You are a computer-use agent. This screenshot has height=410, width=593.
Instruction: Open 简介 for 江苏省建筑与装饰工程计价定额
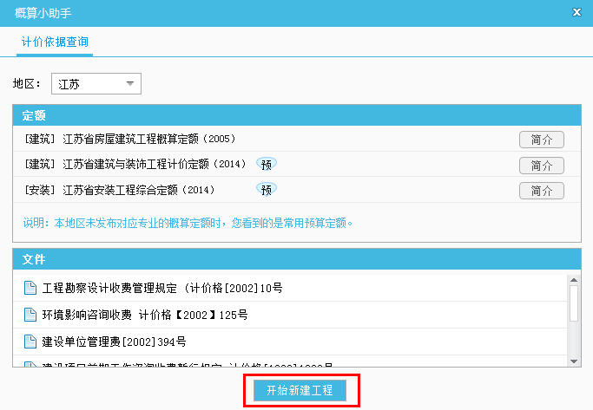coord(541,165)
